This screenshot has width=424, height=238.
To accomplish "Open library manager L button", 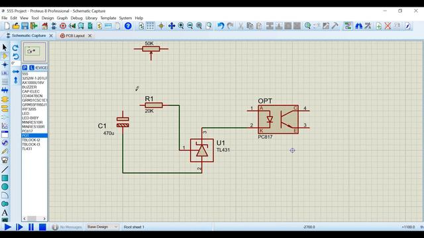I will coord(31,67).
